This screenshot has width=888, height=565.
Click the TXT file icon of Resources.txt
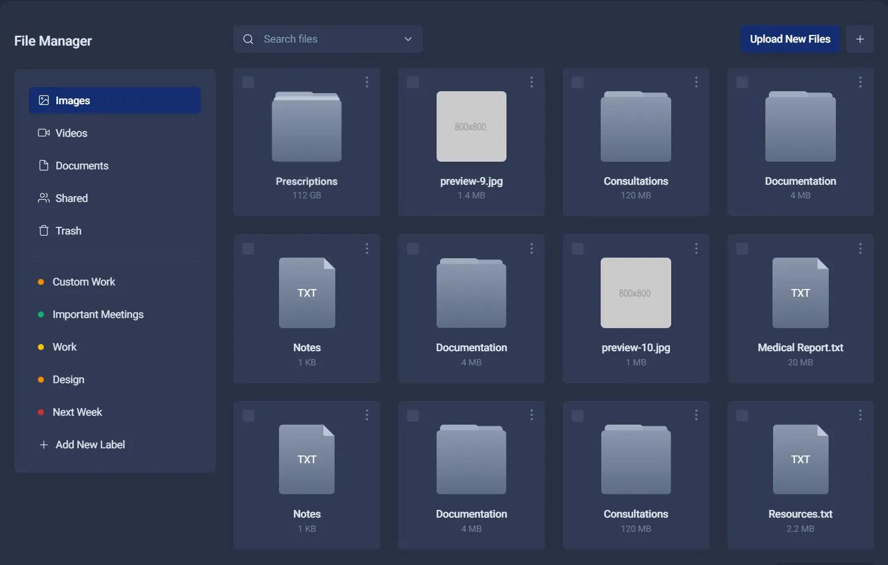[800, 460]
